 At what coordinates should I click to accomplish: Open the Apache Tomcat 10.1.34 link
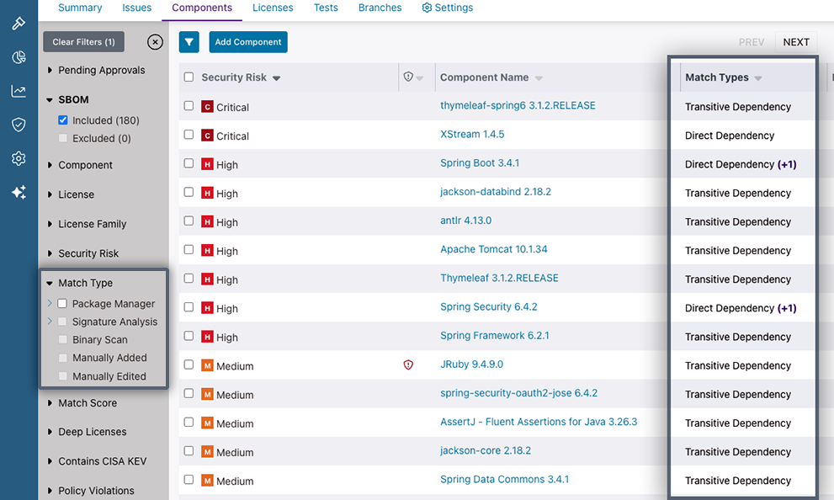click(x=494, y=249)
